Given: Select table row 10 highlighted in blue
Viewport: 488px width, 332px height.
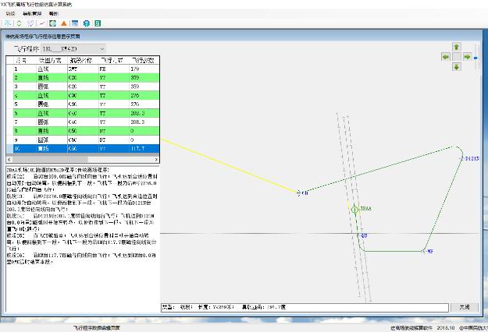Looking at the screenshot, I should tap(78, 147).
